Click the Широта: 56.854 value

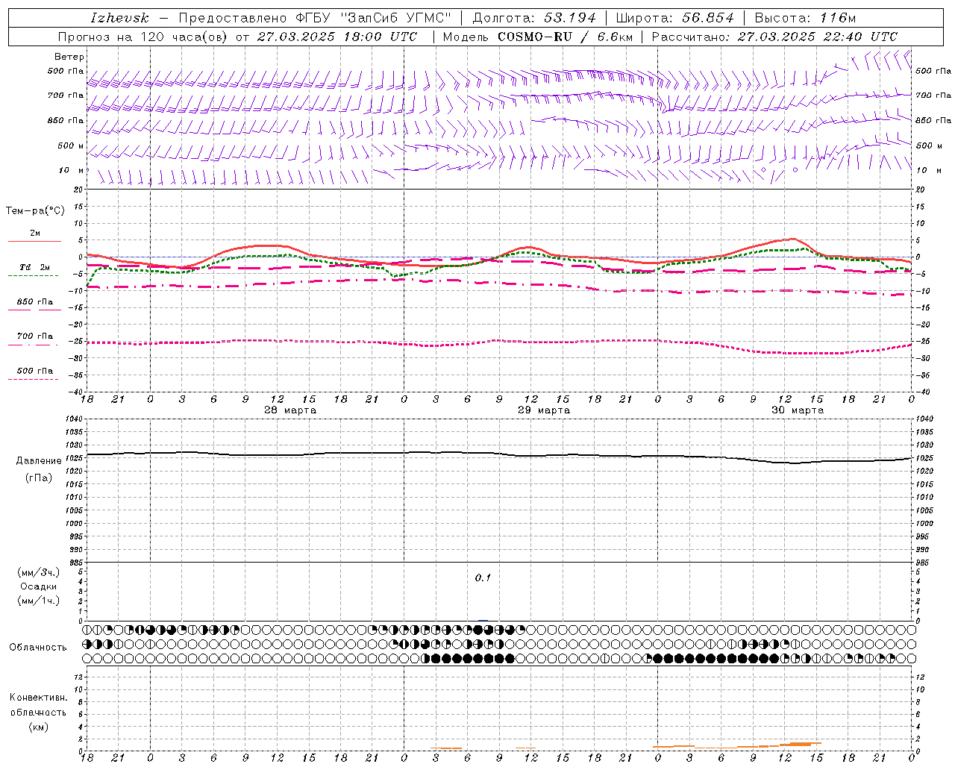[x=674, y=18]
